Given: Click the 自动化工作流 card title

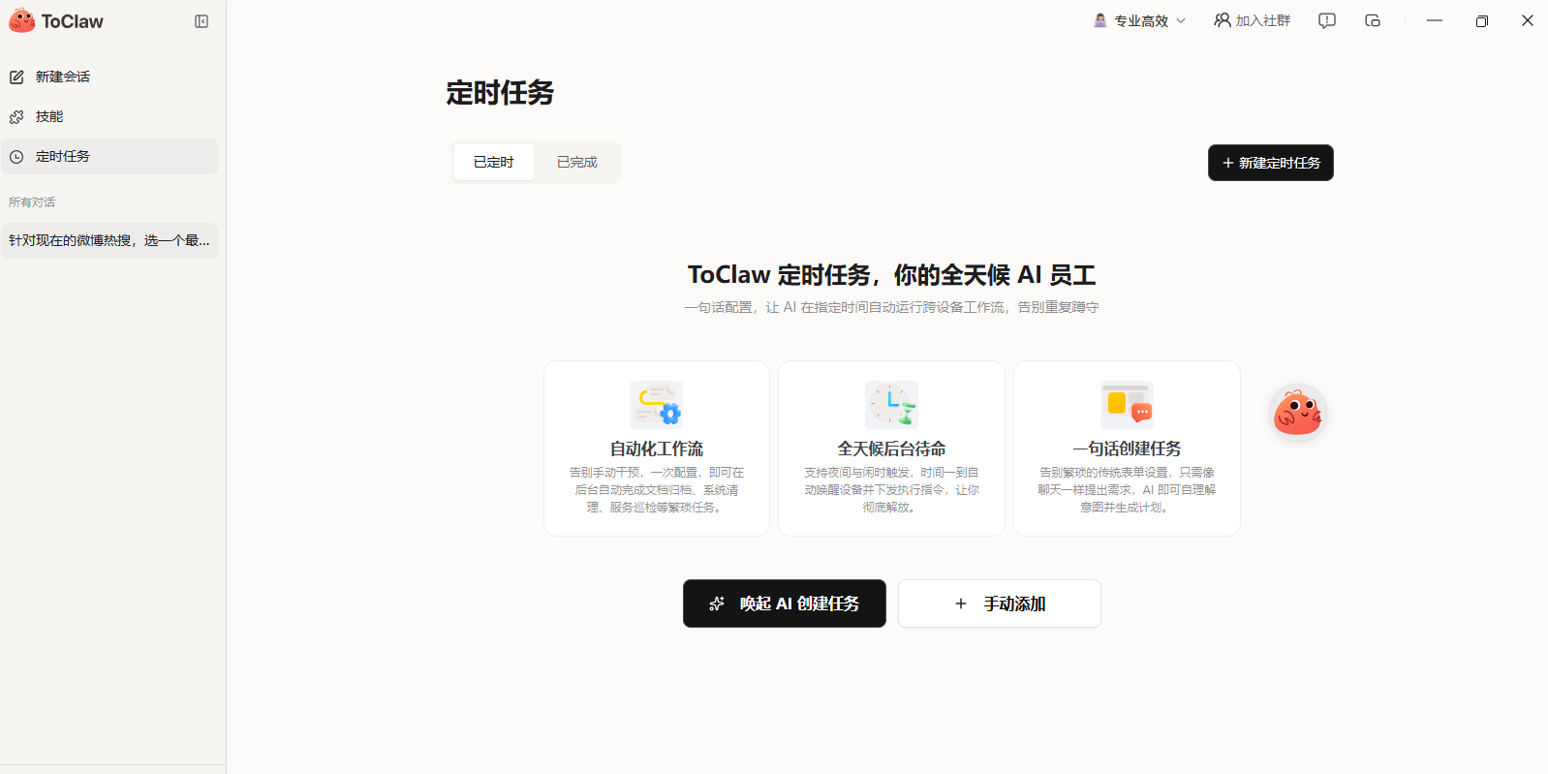Looking at the screenshot, I should [x=657, y=449].
